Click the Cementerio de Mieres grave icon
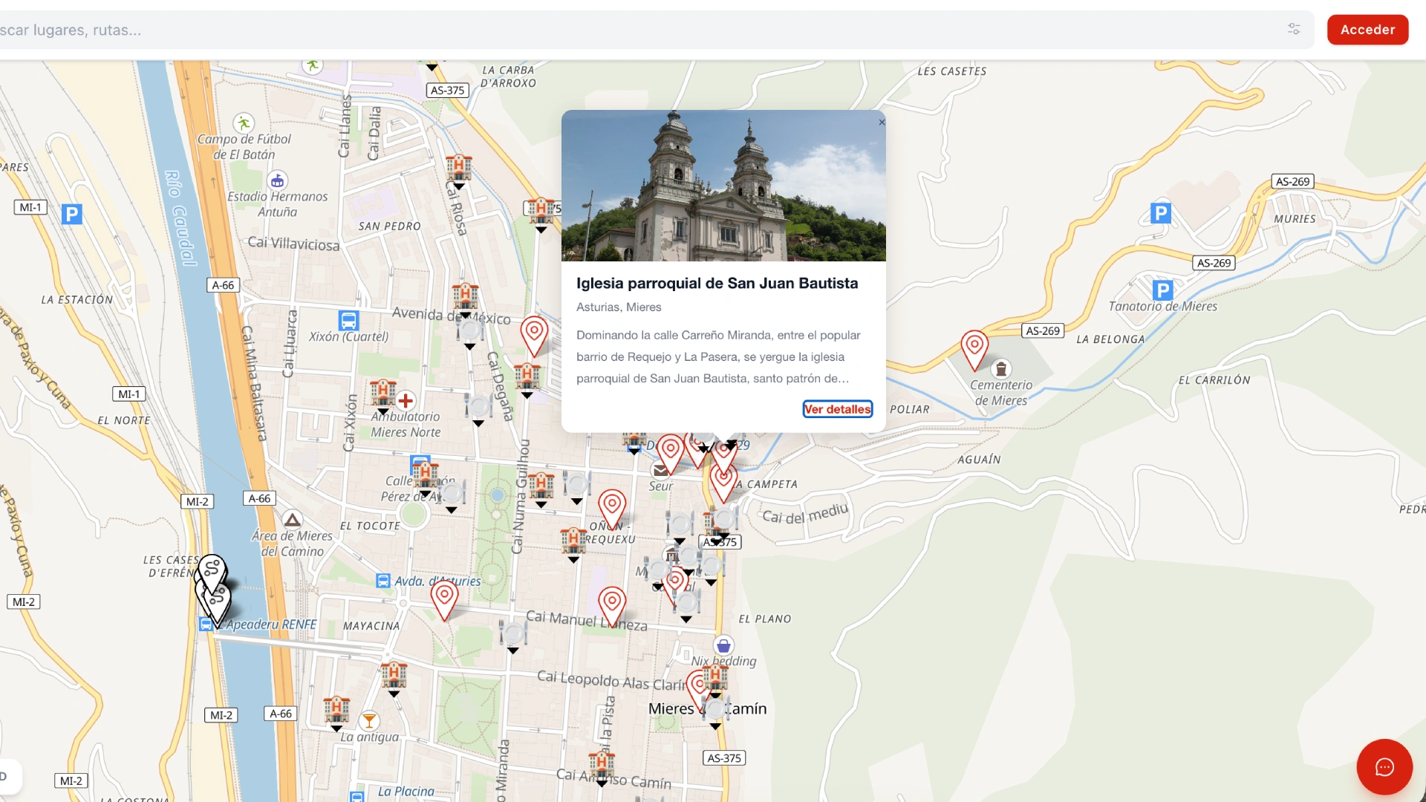 (1001, 369)
